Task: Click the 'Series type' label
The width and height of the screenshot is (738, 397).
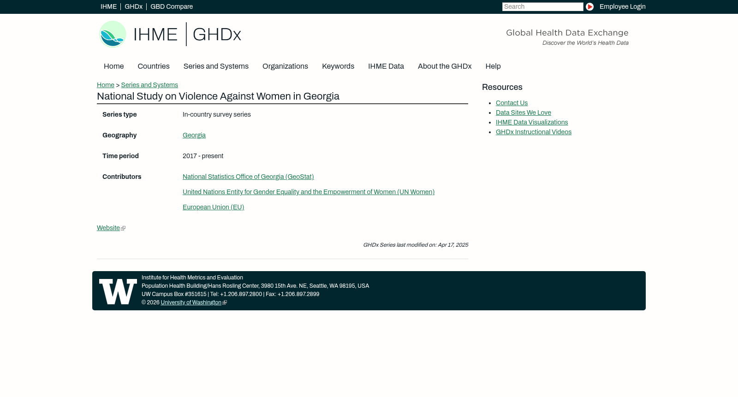Action: click(119, 115)
